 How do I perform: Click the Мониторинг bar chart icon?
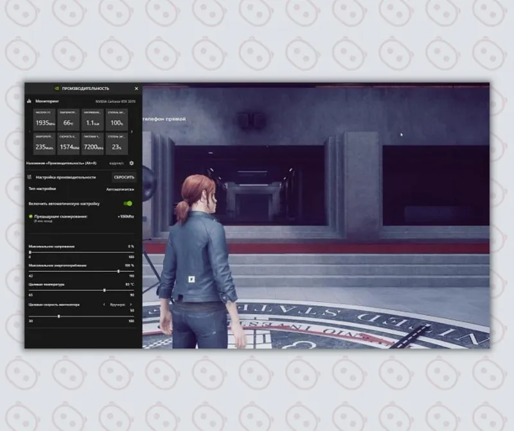(29, 101)
